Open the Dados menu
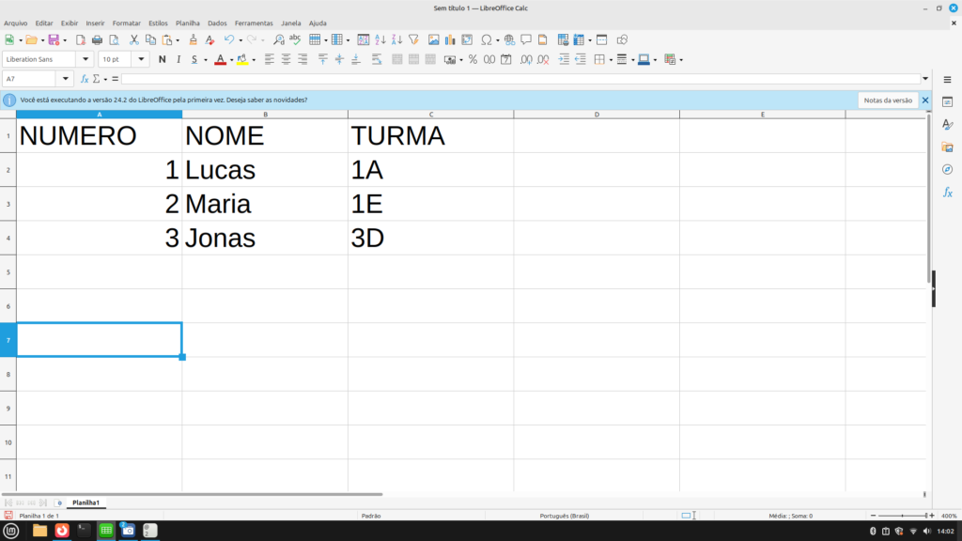 tap(217, 23)
